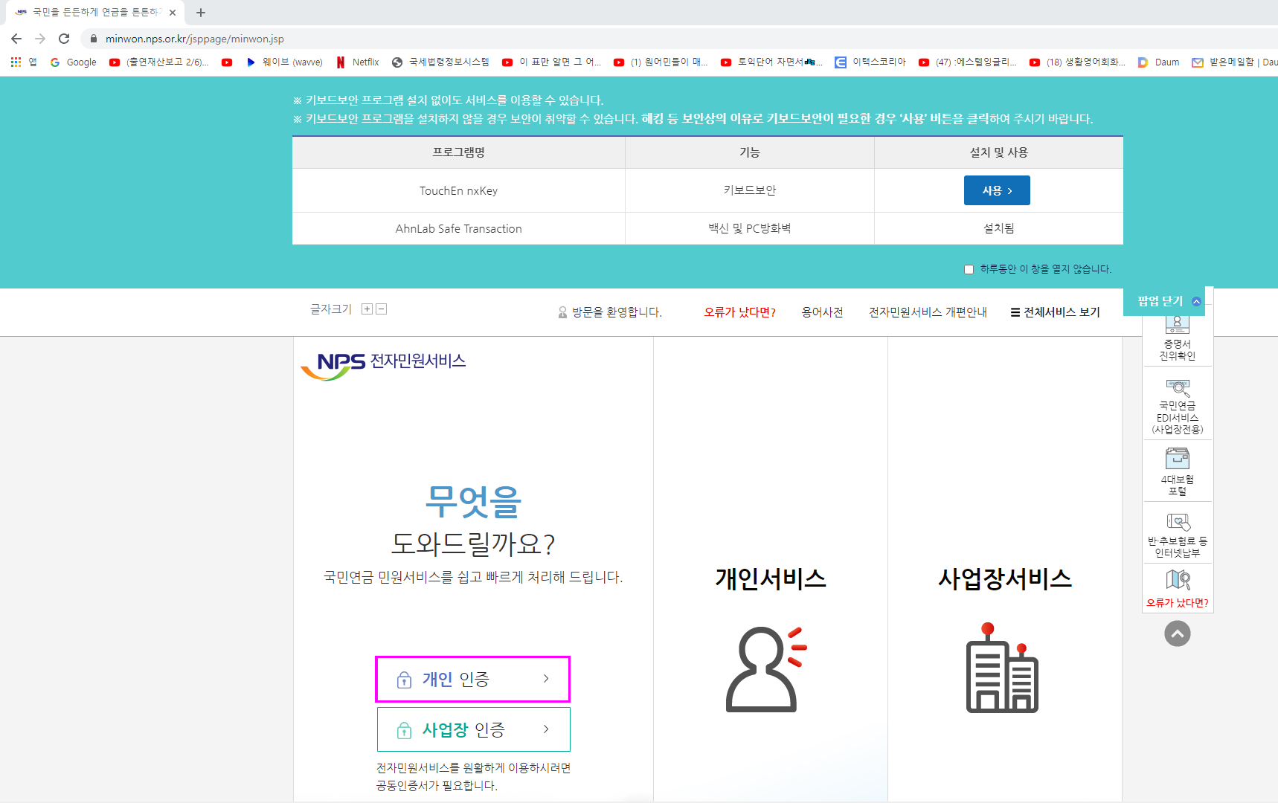Click the 설치됨 status text

coord(999,229)
